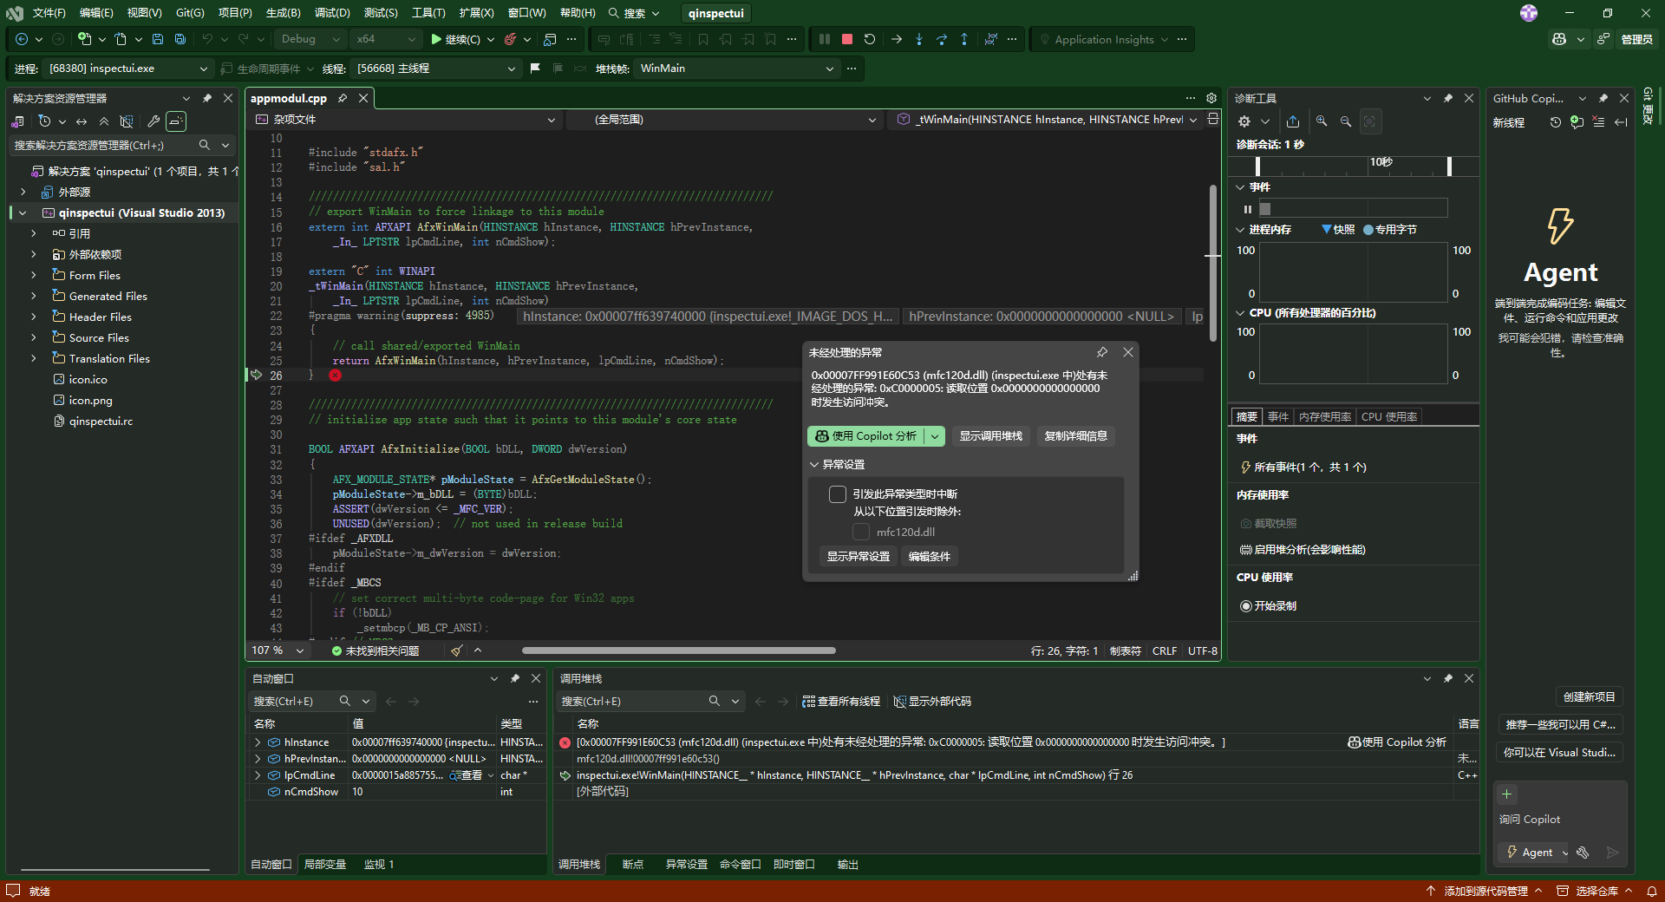The image size is (1665, 902).
Task: Click the right timeline selection handle
Action: tap(1449, 166)
